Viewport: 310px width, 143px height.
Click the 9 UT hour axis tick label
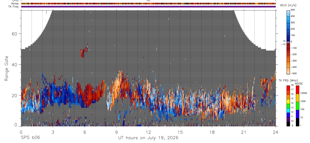[116, 132]
